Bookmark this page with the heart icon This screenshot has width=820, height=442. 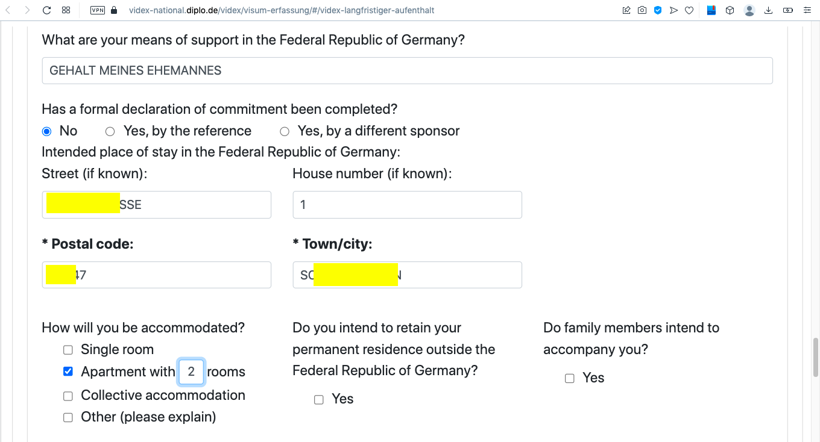[x=689, y=10]
